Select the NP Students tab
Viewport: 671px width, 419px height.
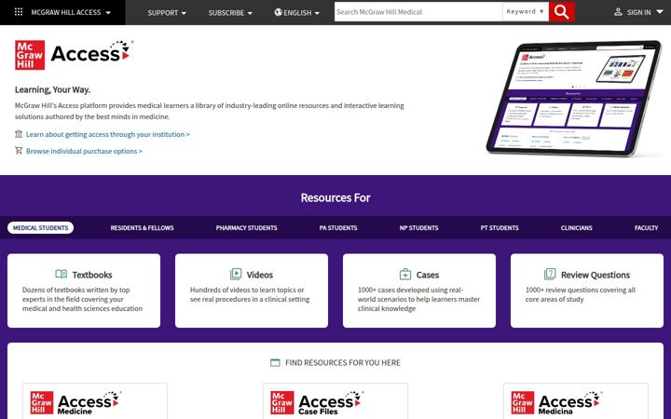[419, 228]
